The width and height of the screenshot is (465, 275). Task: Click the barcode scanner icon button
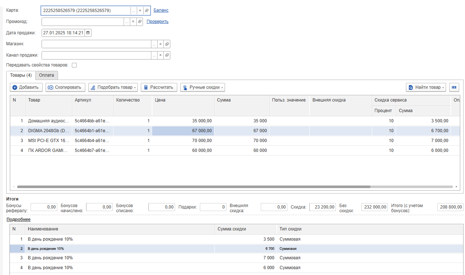click(x=454, y=87)
